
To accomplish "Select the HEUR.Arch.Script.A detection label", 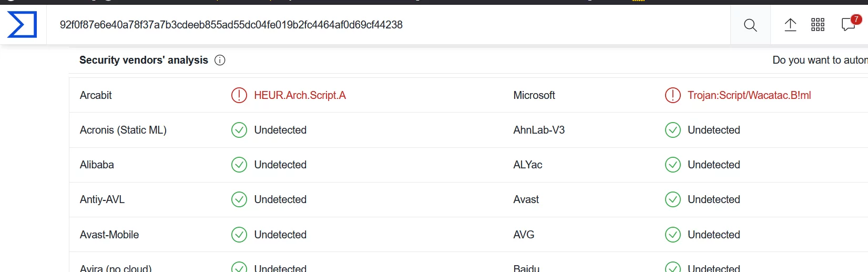I will 300,95.
